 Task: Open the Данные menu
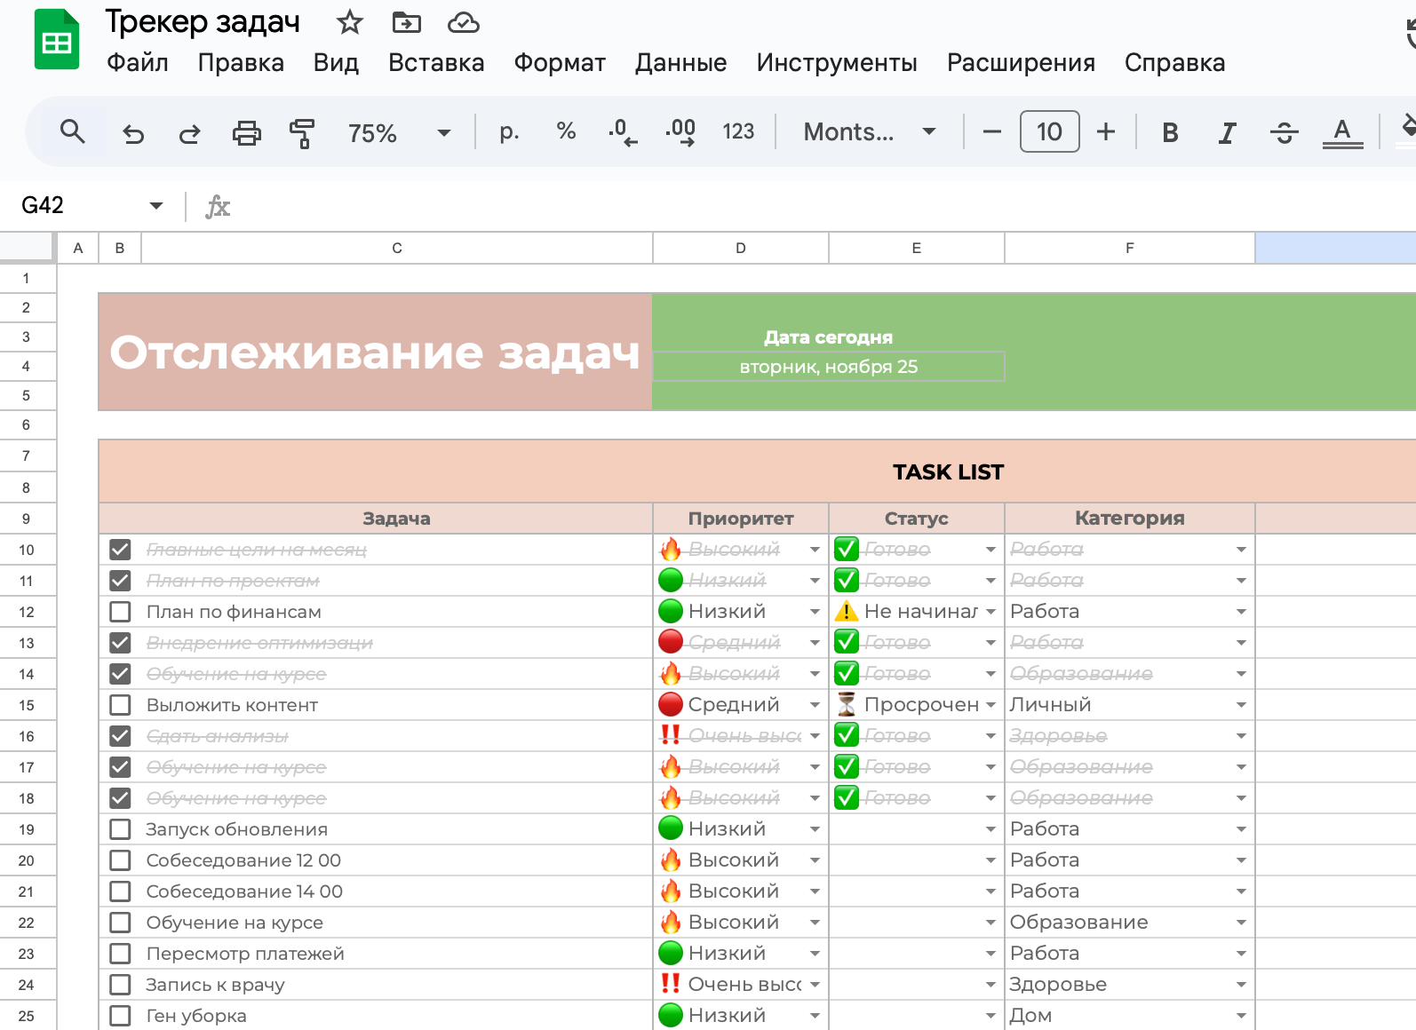[x=680, y=63]
